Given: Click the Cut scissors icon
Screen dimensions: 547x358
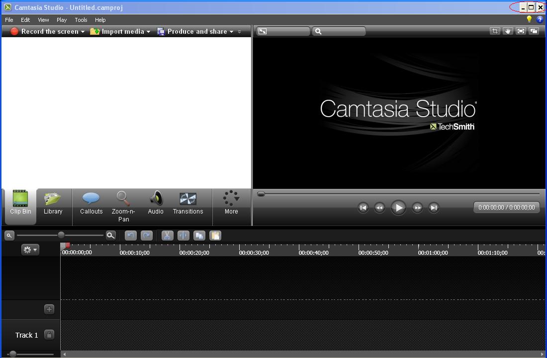Looking at the screenshot, I should [168, 236].
